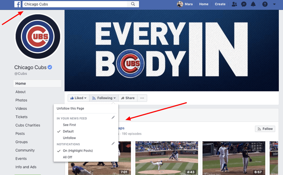
Task: Click the Chicago Cubs page title
Action: pos(30,67)
